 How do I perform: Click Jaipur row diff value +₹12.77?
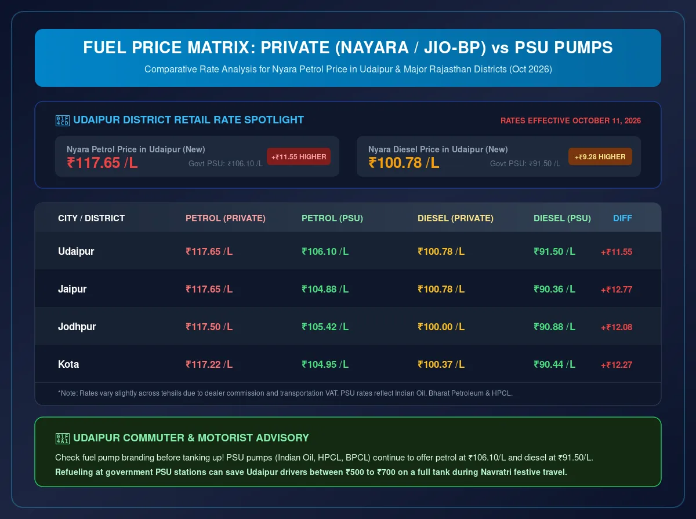617,290
